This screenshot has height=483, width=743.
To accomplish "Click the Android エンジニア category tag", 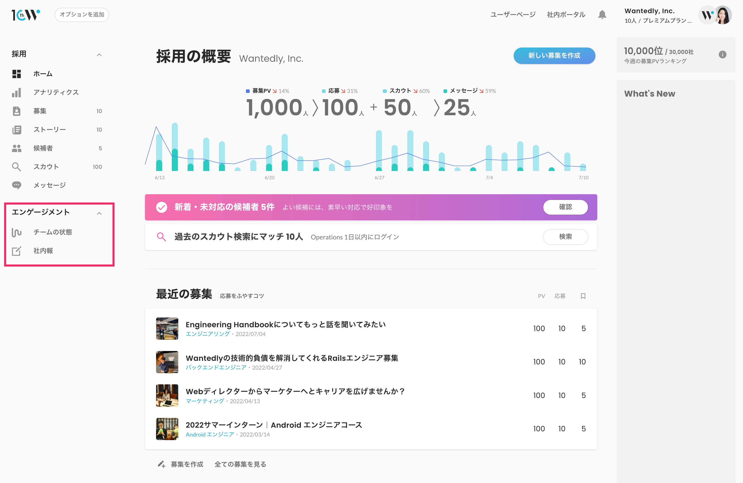I will (x=210, y=434).
